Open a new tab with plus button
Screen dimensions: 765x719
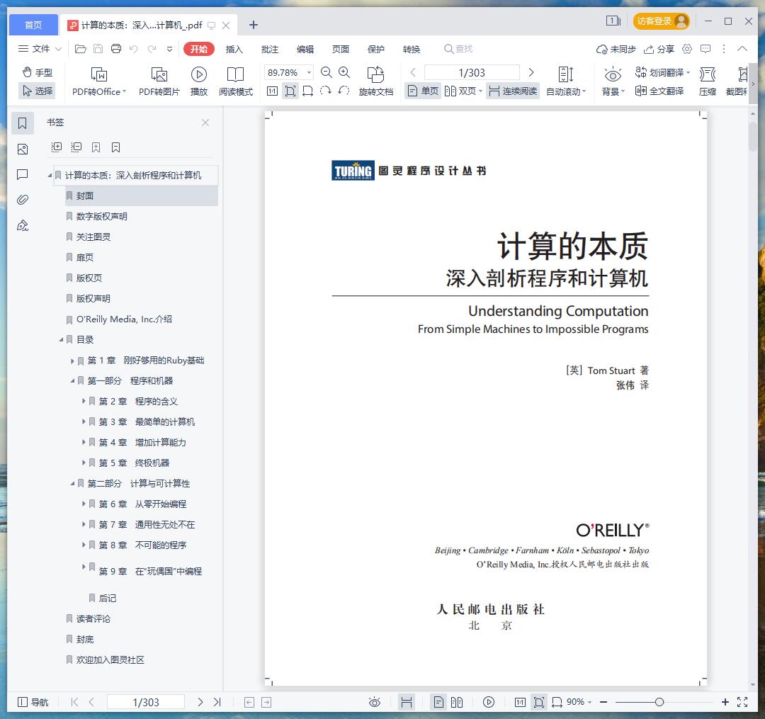pos(254,25)
